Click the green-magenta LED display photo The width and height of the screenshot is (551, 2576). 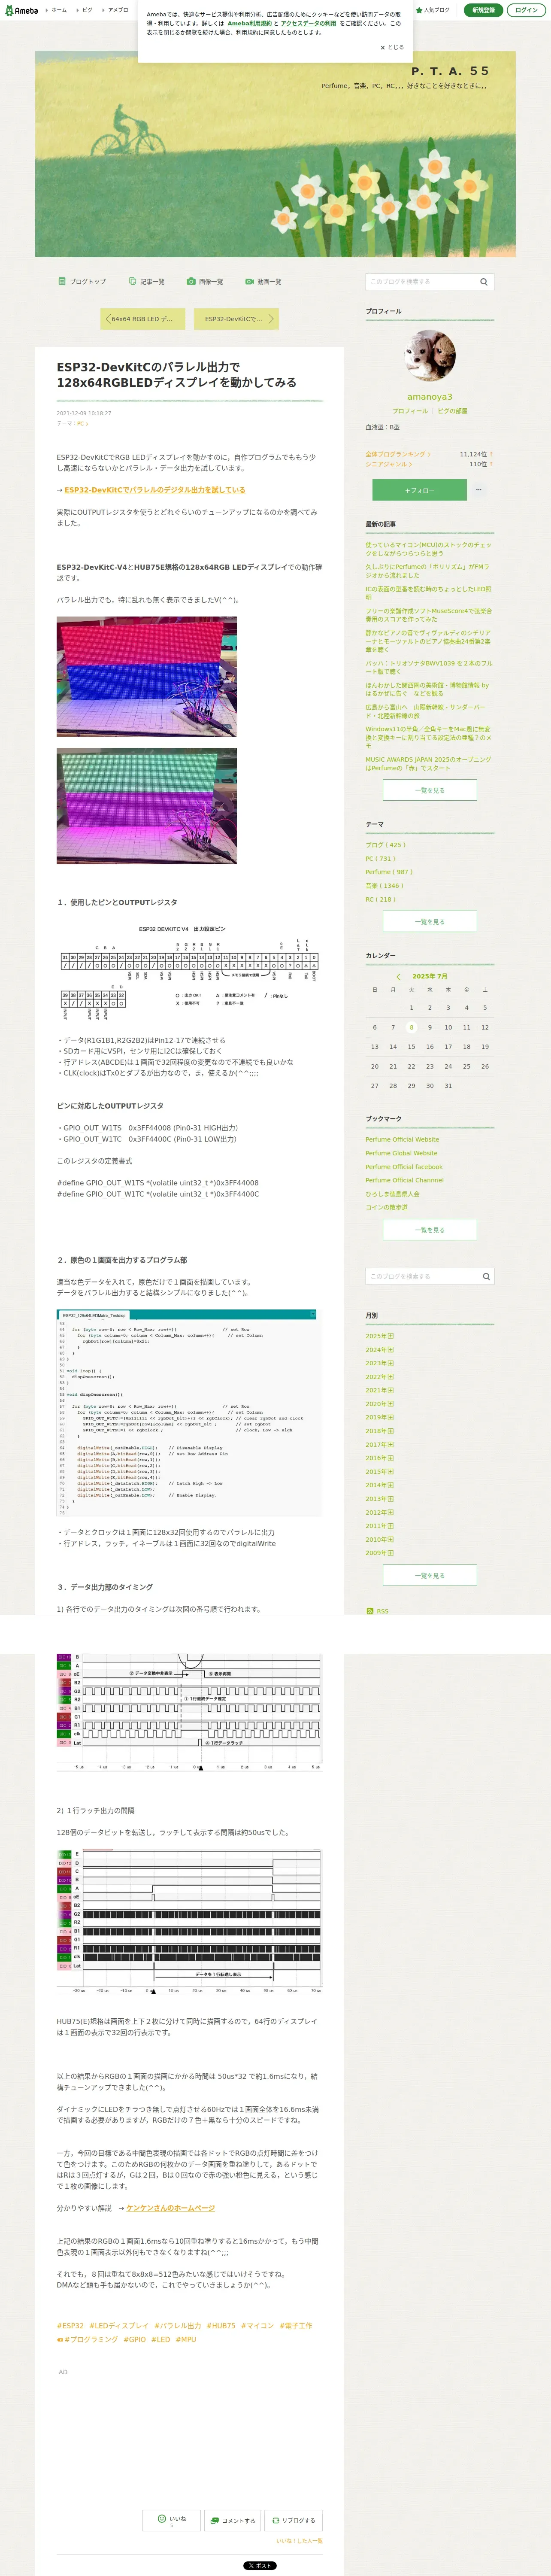coord(147,806)
